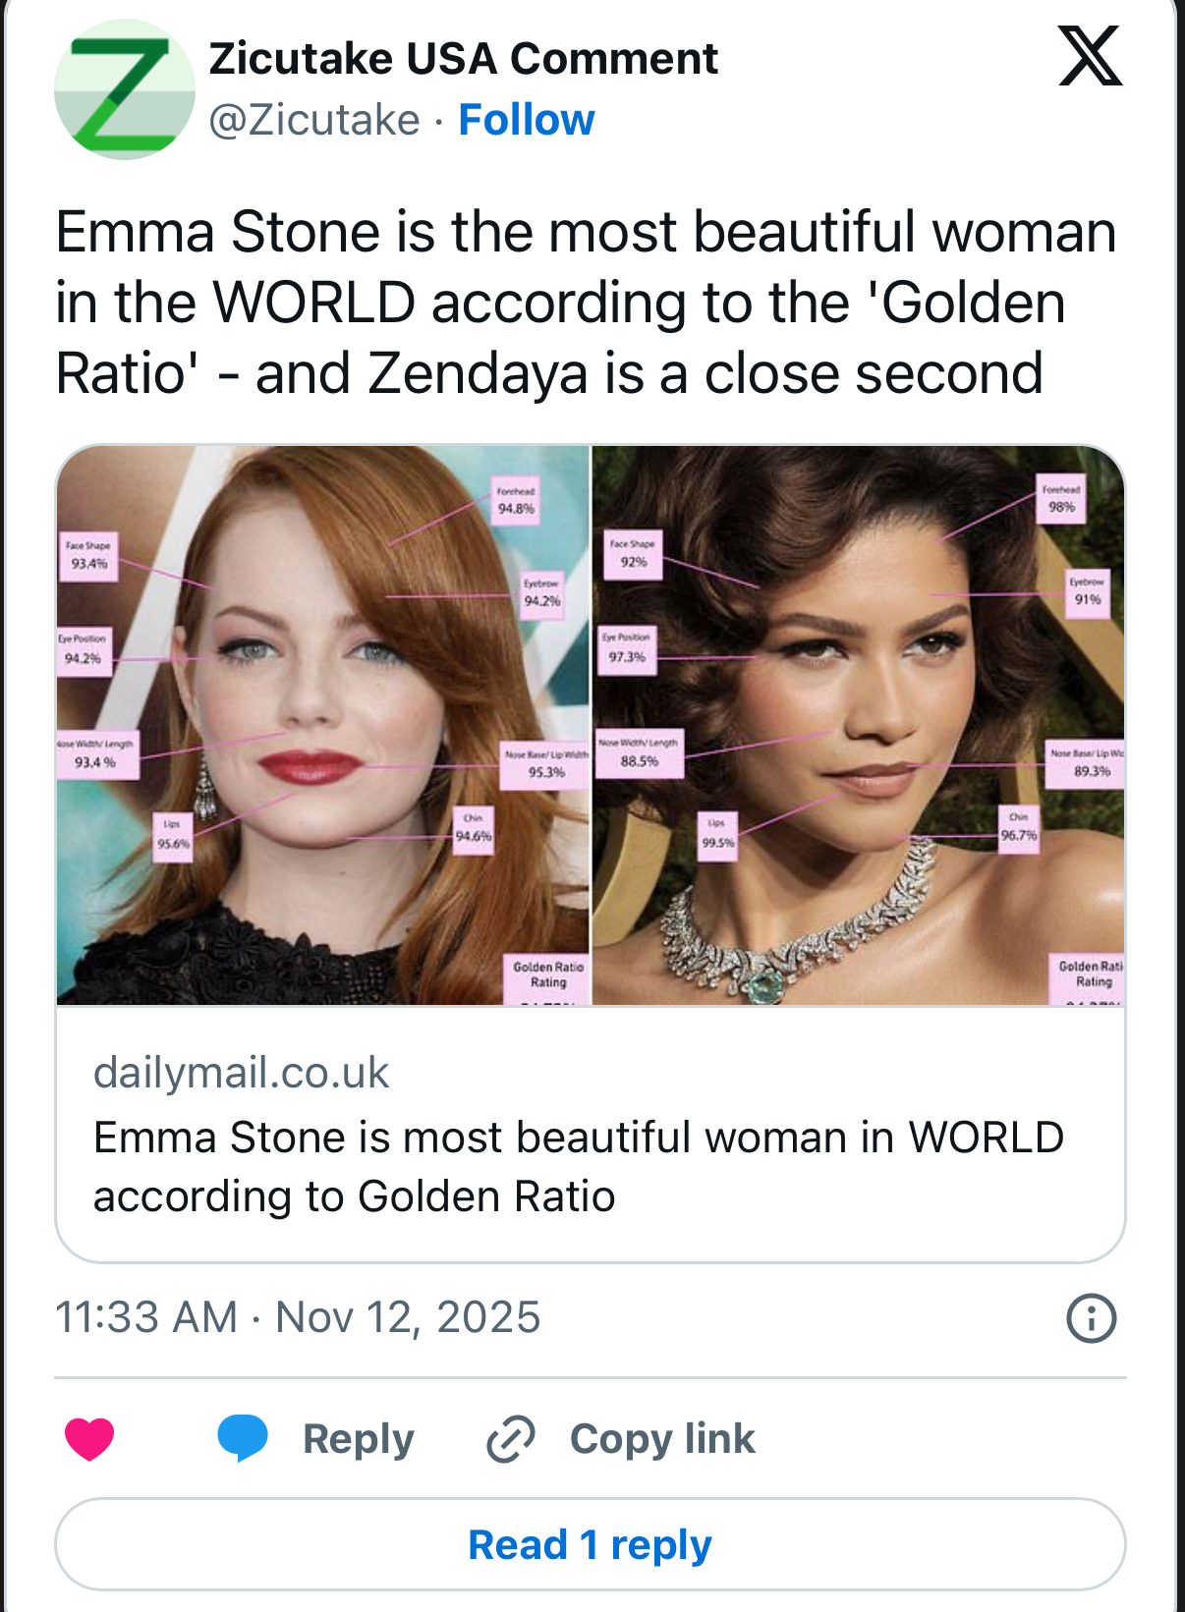Viewport: 1185px width, 1612px height.
Task: Click the X logo icon
Action: coord(1090,57)
